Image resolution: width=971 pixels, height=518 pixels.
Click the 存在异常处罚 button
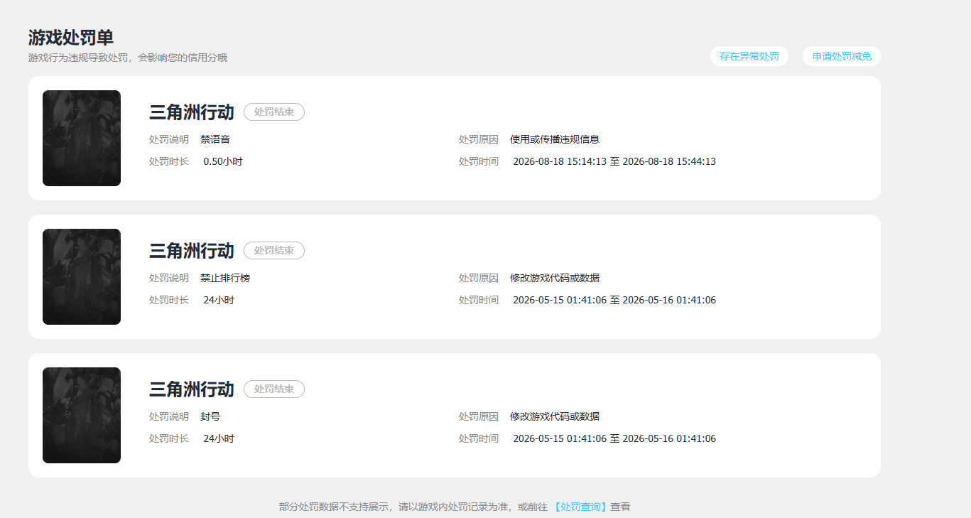(749, 56)
